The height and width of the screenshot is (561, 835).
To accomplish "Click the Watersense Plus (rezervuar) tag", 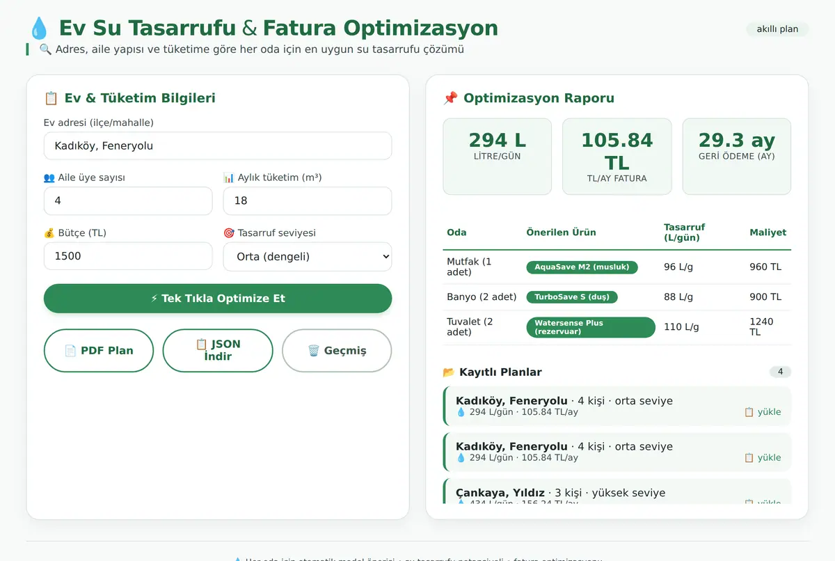I will [591, 327].
